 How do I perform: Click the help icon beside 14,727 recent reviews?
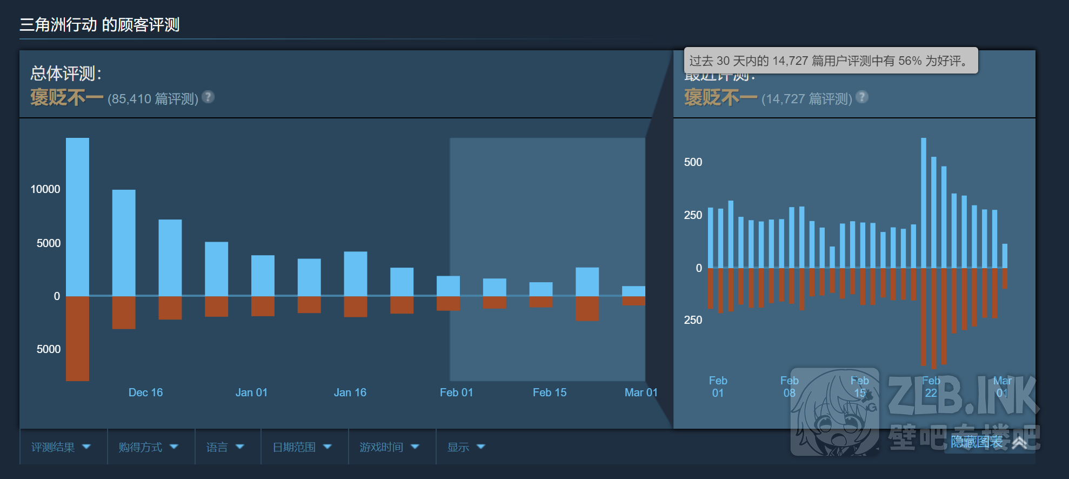[862, 97]
